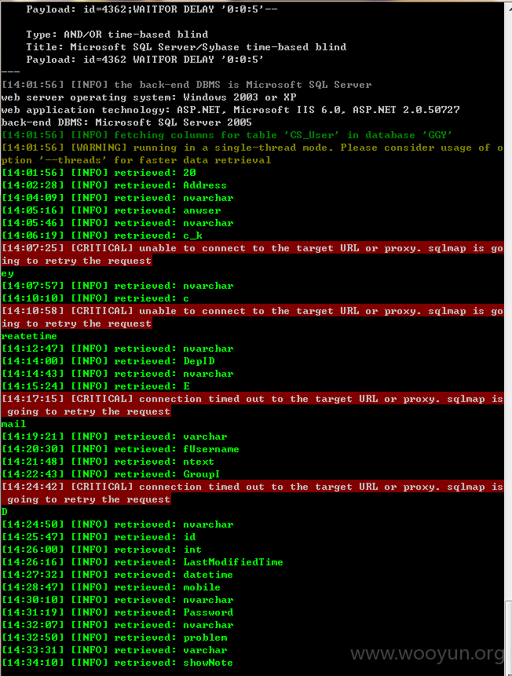This screenshot has height=676, width=512.
Task: Click the 14:25:47 'retrieved: id' line
Action: pyautogui.click(x=98, y=537)
